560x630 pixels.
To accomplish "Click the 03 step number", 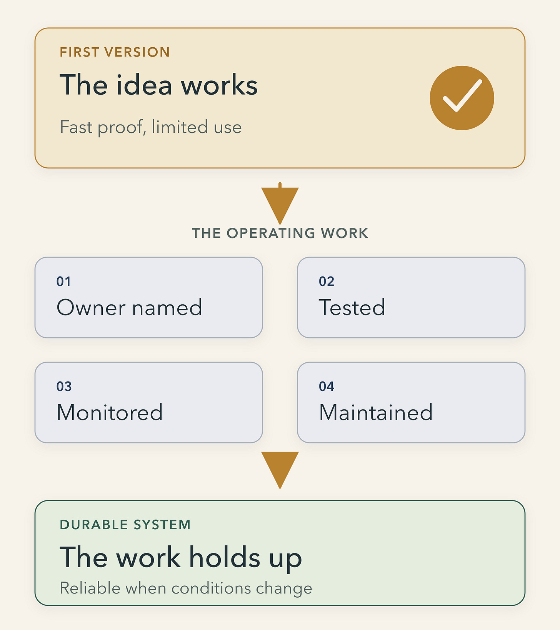I will click(64, 387).
